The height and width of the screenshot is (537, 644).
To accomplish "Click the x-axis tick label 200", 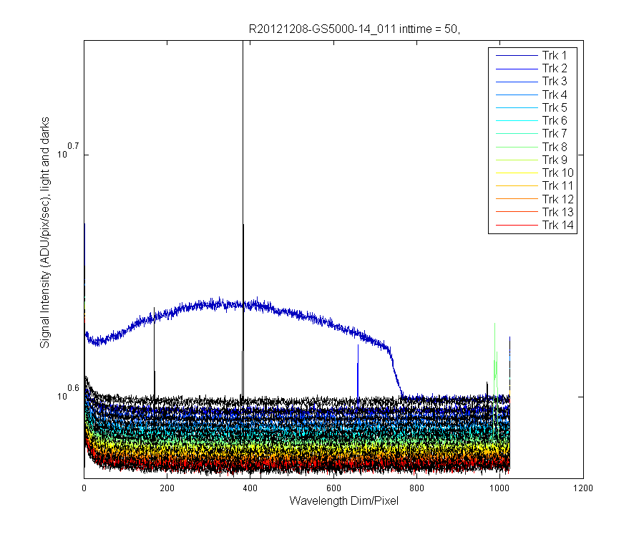I will (x=167, y=488).
